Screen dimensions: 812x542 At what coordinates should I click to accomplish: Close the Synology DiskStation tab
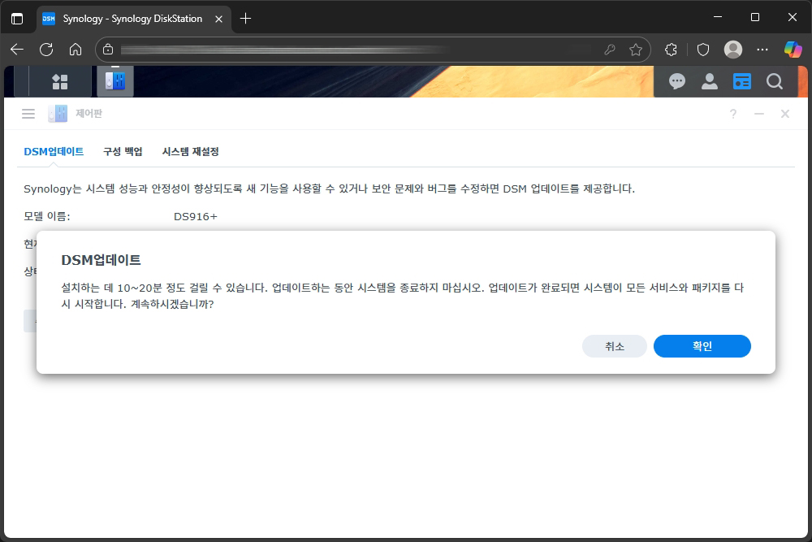(x=218, y=19)
